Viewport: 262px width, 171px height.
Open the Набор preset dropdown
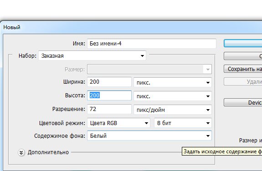pos(92,56)
